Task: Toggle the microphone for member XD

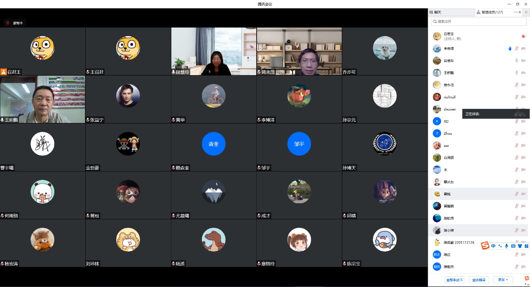Action: click(517, 121)
